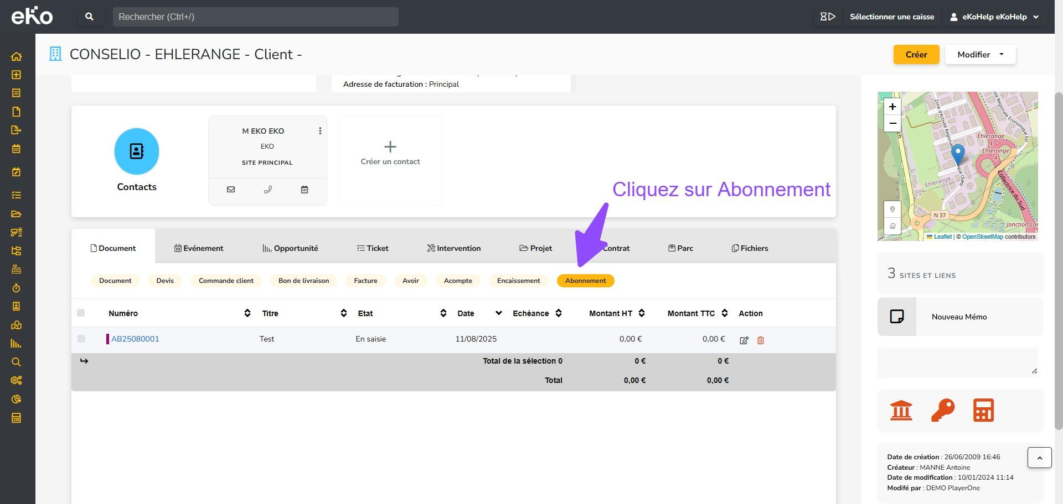1063x504 pixels.
Task: Click the email icon on the M EKO EKO contact card
Action: (x=231, y=190)
